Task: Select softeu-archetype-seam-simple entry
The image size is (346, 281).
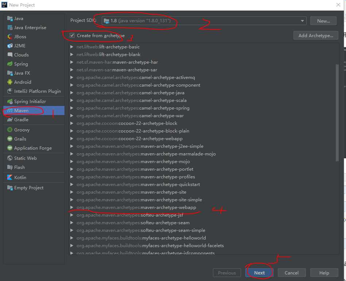Action: pos(141,230)
